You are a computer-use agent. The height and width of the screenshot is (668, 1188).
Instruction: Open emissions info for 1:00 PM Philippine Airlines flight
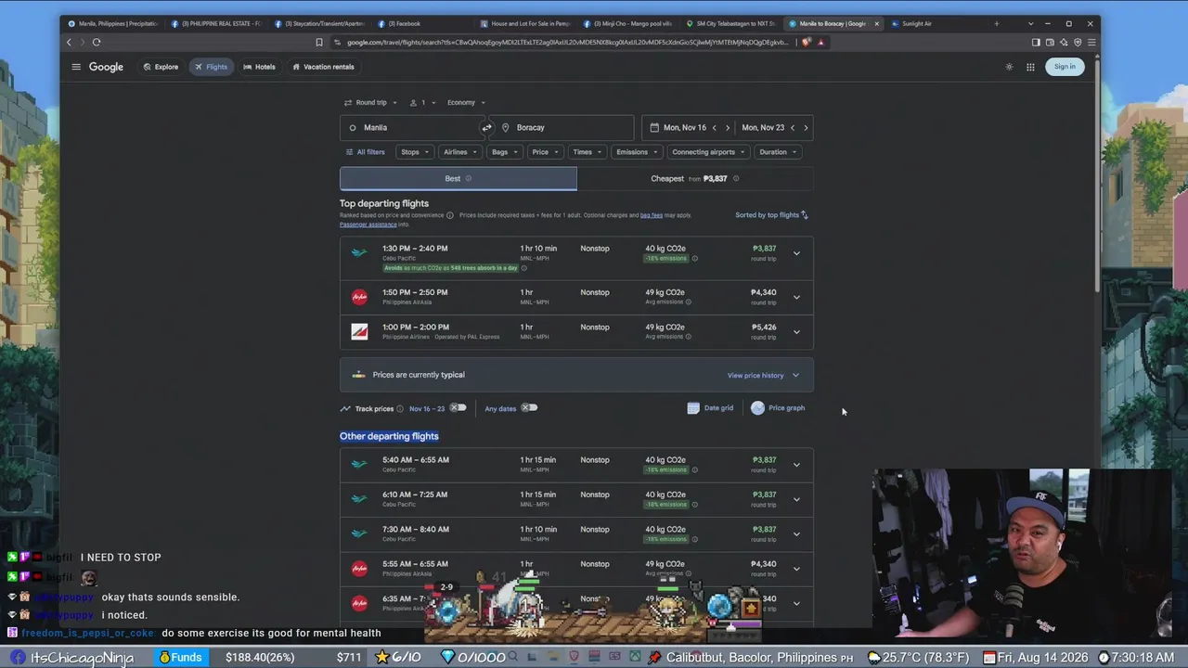click(688, 336)
